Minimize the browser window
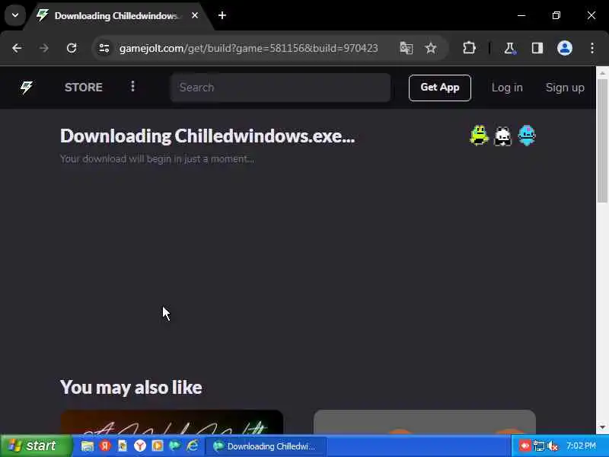This screenshot has height=457, width=609. coord(521,15)
